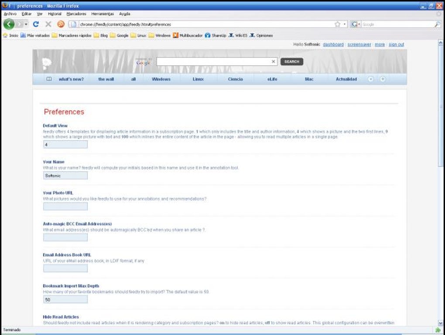Screen dimensions: 445x335
Task: Click the stop loading X icon
Action: (x=48, y=24)
